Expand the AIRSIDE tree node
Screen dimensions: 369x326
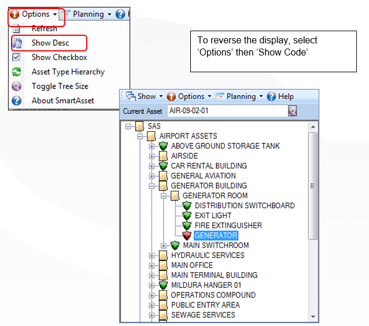pos(152,156)
